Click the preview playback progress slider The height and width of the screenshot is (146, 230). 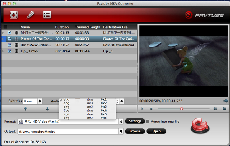point(184,109)
